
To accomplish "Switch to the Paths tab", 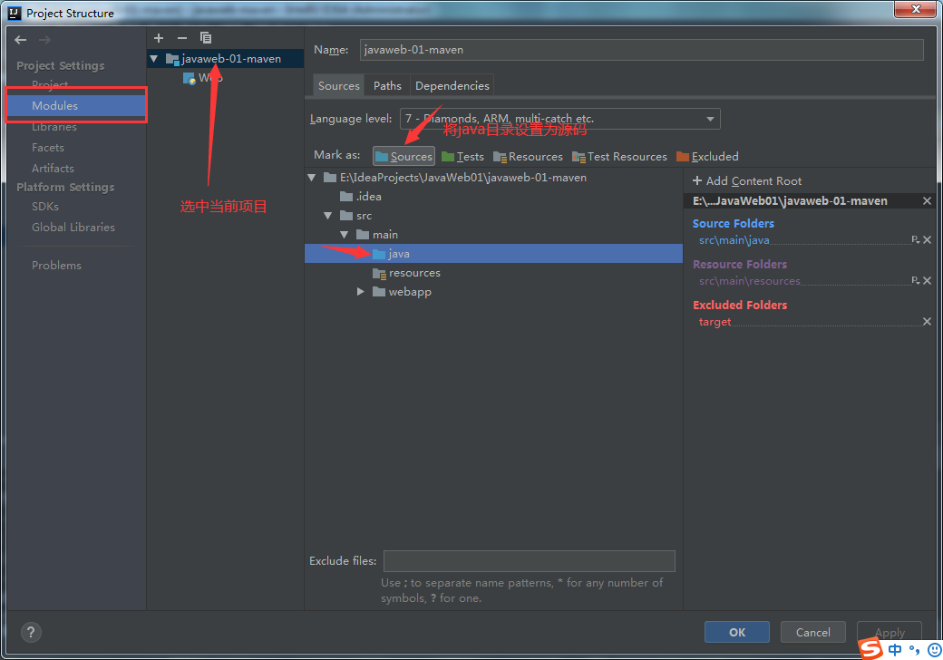I will [387, 86].
